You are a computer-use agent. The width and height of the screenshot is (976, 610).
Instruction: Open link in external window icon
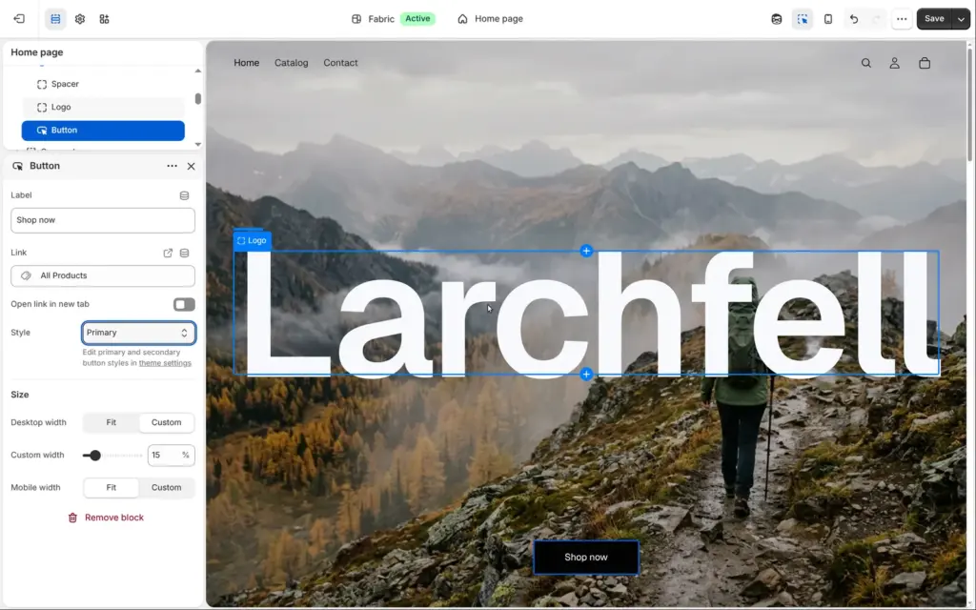coord(168,253)
